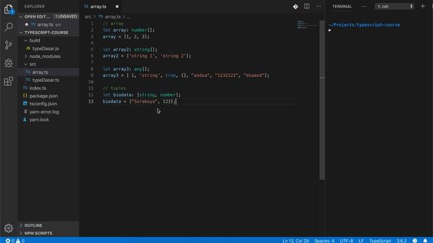Screen dimensions: 433x243
Task: Click the warnings count in status bar
Action: click(x=20, y=240)
